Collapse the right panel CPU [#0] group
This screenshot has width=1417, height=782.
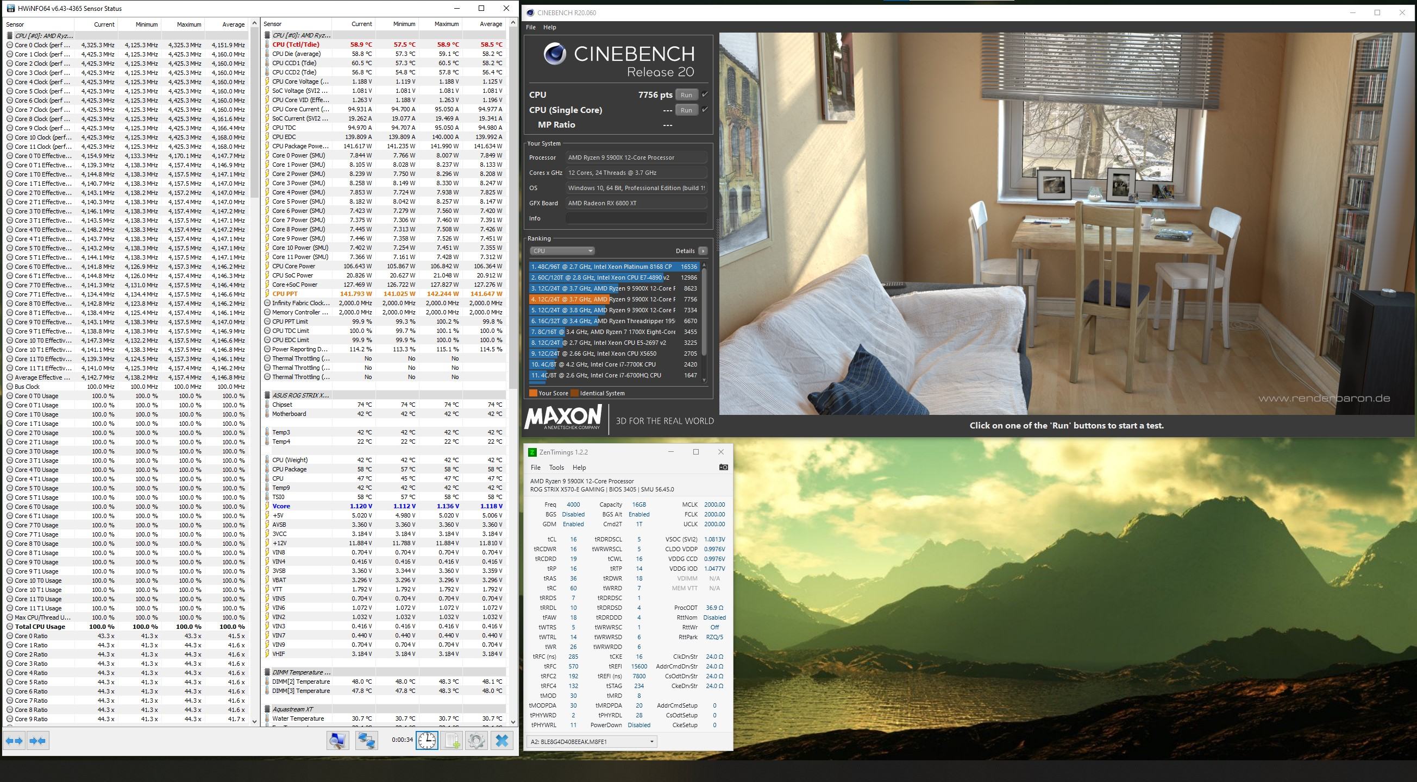coord(267,35)
